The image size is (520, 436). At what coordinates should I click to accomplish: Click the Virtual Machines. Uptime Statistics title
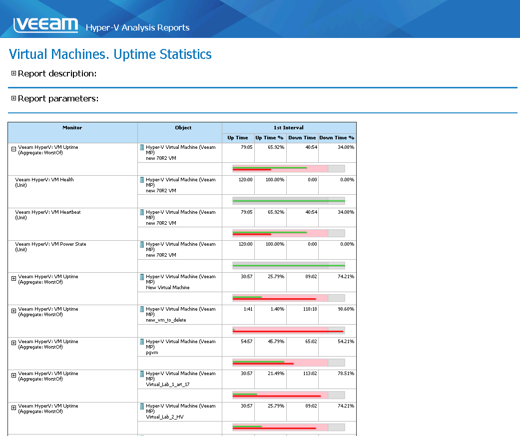(x=110, y=54)
